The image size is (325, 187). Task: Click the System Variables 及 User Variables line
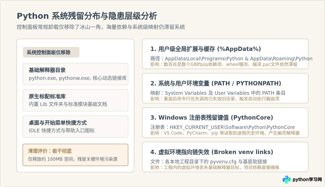(x=218, y=93)
